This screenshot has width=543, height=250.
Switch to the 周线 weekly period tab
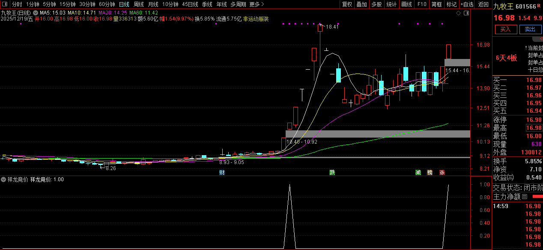[x=139, y=4]
